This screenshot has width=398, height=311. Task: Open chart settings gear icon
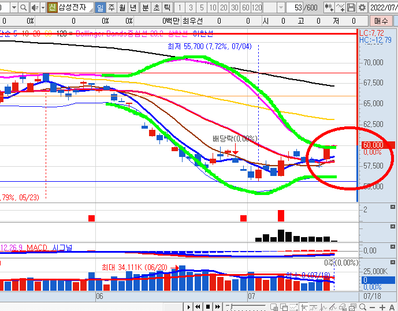coord(362,8)
